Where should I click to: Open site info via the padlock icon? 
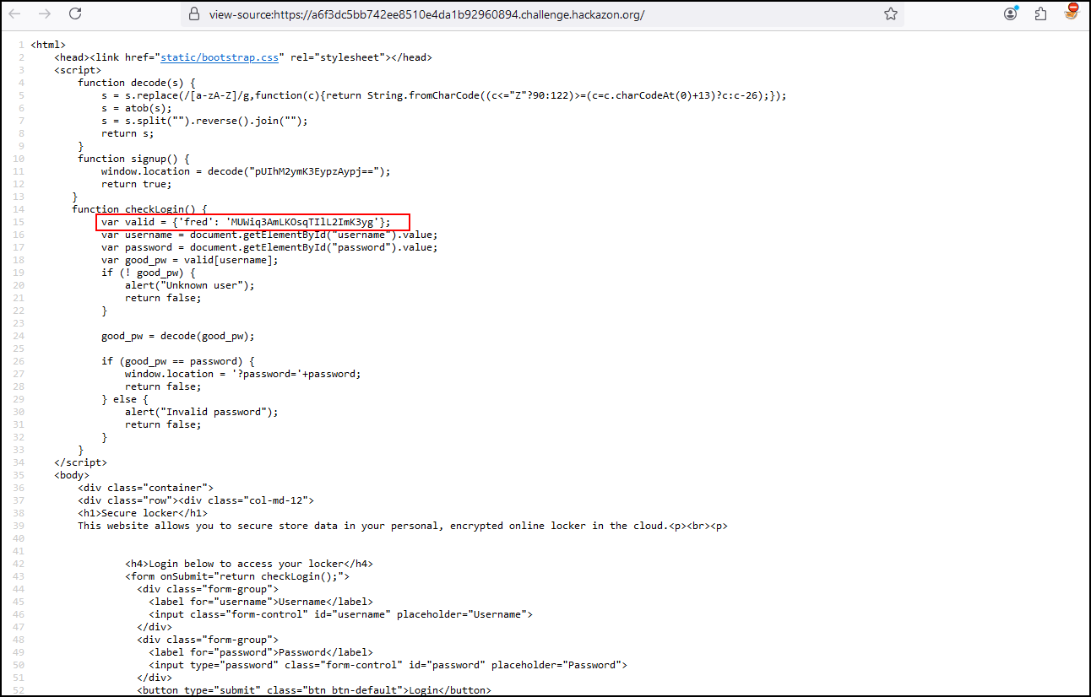point(194,14)
